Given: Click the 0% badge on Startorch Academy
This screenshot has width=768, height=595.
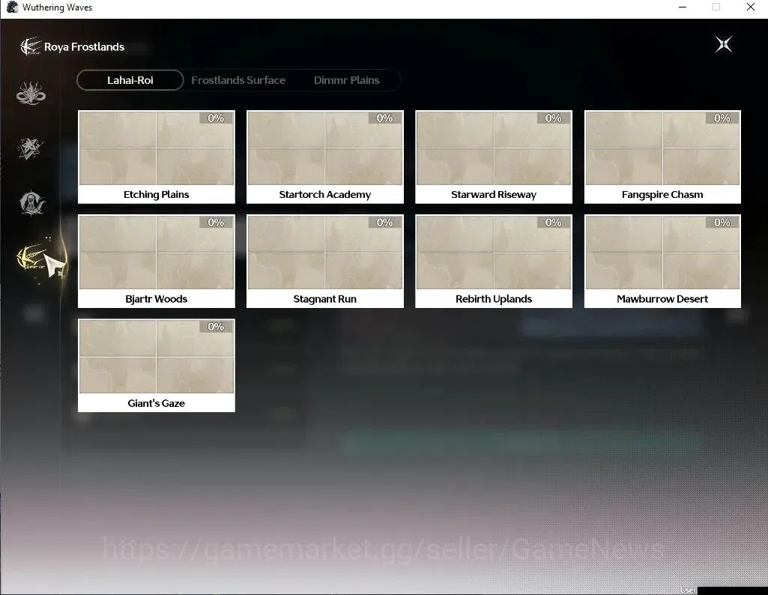Looking at the screenshot, I should [x=385, y=118].
